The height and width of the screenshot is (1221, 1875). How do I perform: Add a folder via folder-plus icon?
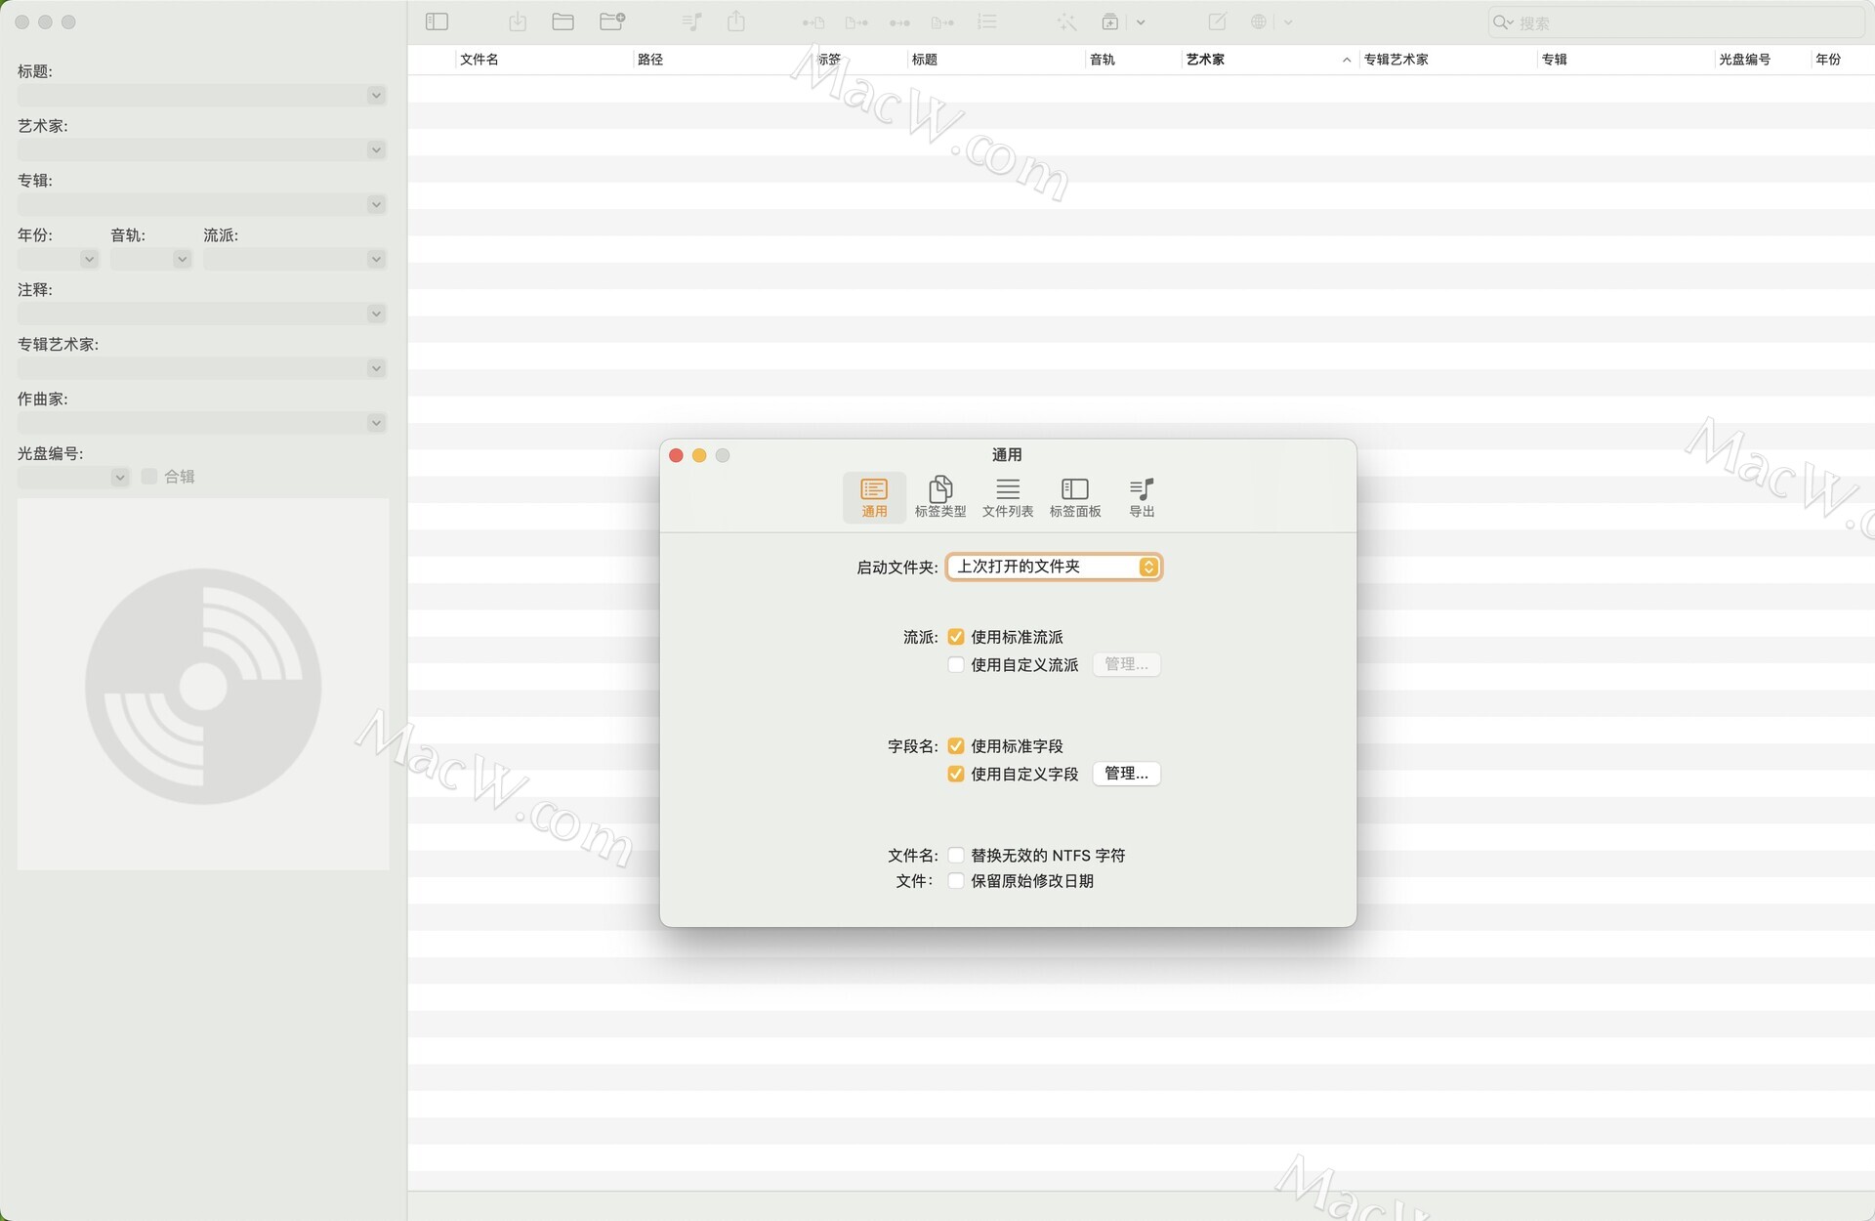click(x=612, y=21)
